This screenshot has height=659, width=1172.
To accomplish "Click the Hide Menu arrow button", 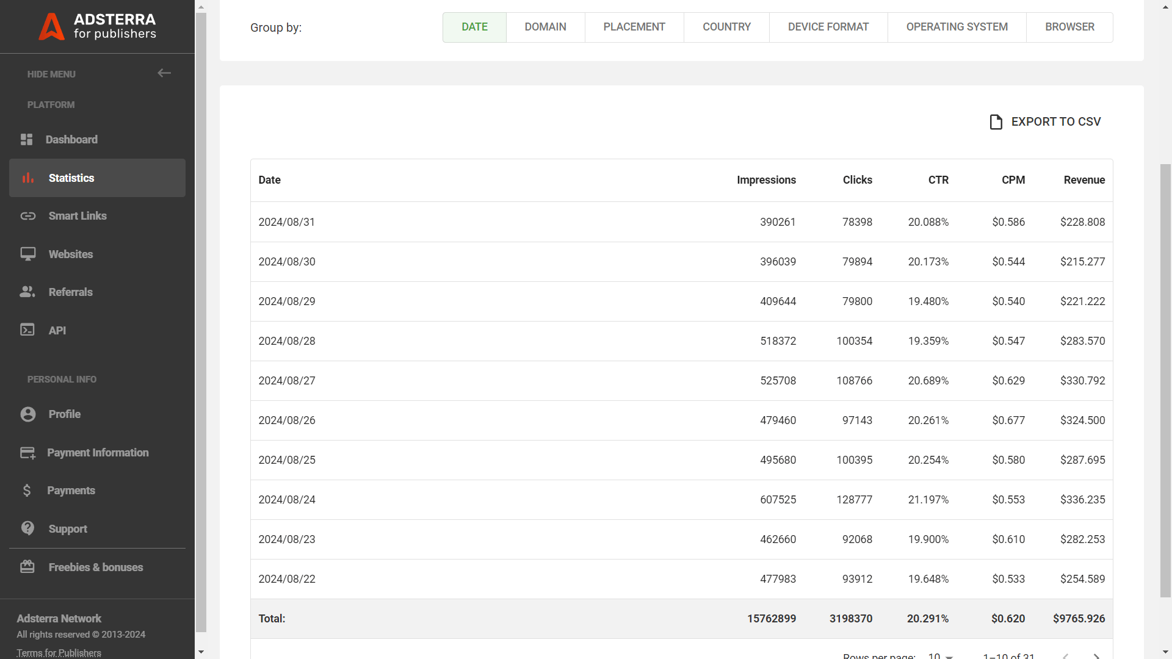I will point(164,73).
